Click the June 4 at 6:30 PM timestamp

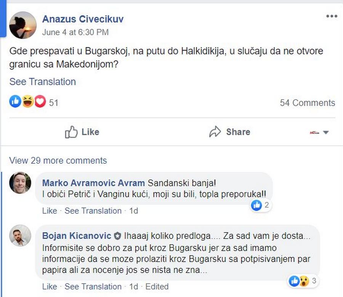[75, 32]
